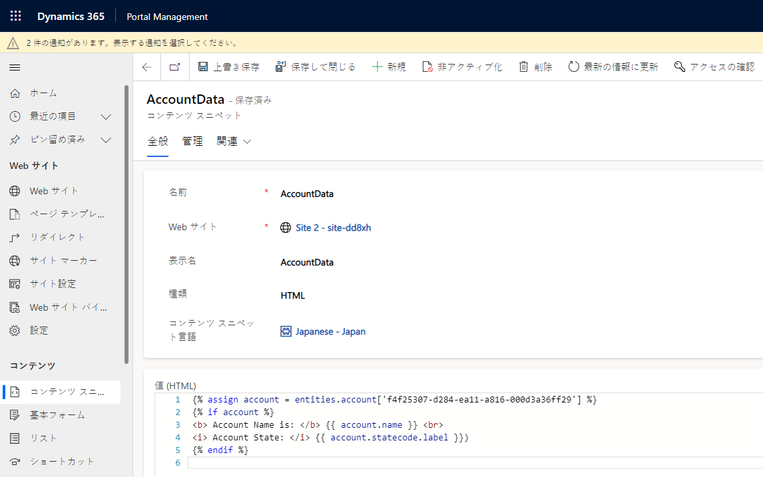Open サイト設定 in the sidebar
Viewport: 763px width, 477px height.
53,283
